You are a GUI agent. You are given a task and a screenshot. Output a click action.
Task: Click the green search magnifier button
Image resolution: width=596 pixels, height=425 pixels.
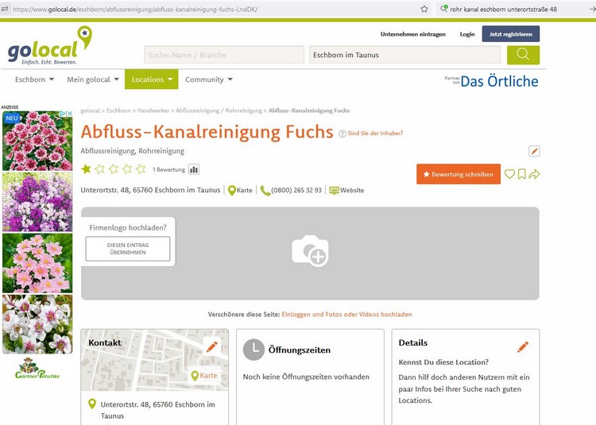coord(523,54)
